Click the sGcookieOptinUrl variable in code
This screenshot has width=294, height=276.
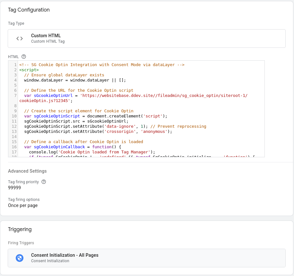pos(53,95)
